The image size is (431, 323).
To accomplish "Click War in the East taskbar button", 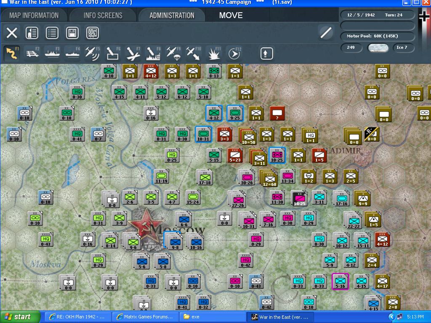I will point(280,317).
